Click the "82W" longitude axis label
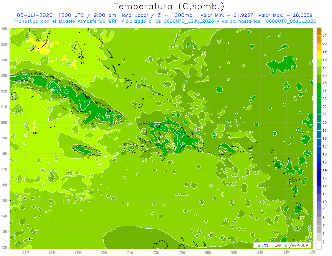This screenshot has width=332, height=256. point(25,252)
